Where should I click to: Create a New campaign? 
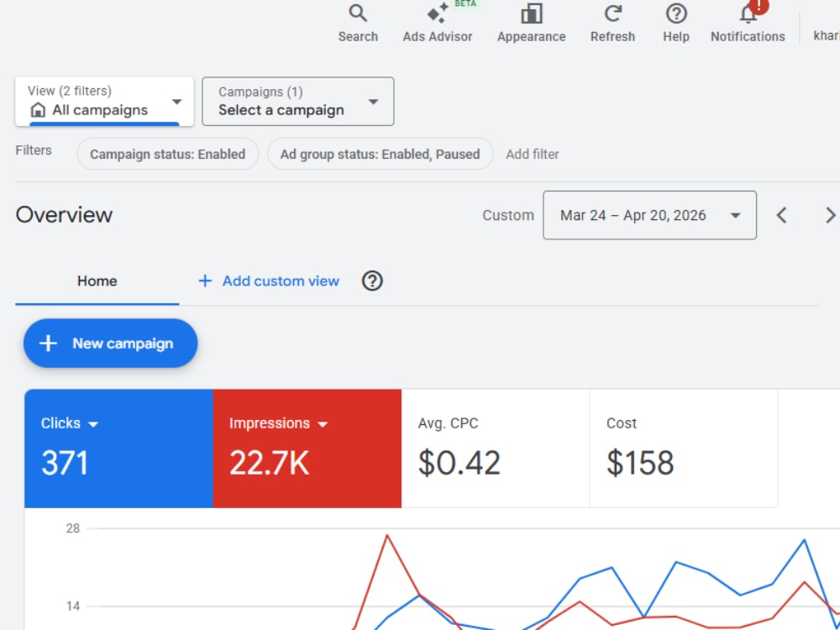(x=110, y=344)
